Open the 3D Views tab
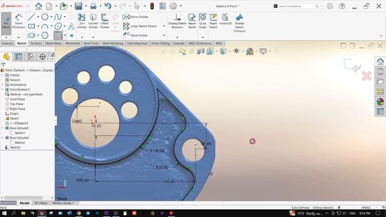This screenshot has width=386, height=217. tap(40, 203)
